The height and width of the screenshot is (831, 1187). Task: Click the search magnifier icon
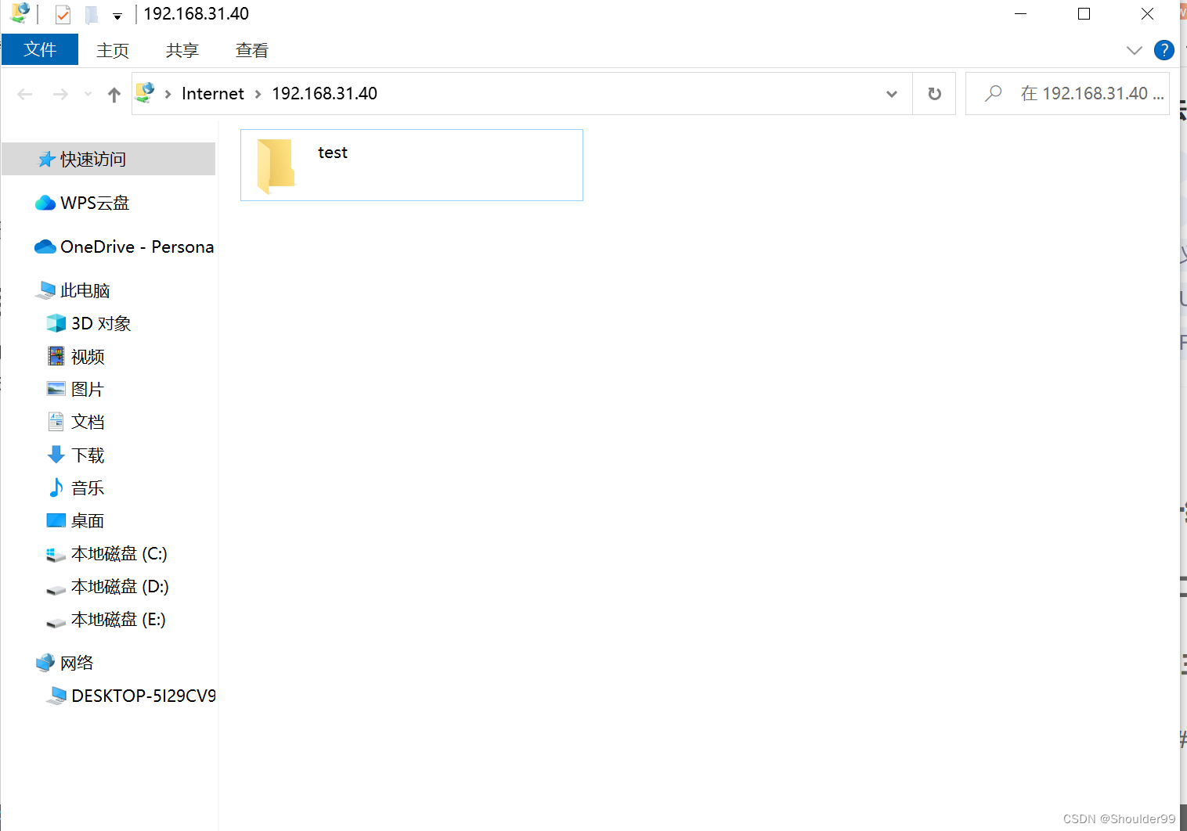point(993,93)
